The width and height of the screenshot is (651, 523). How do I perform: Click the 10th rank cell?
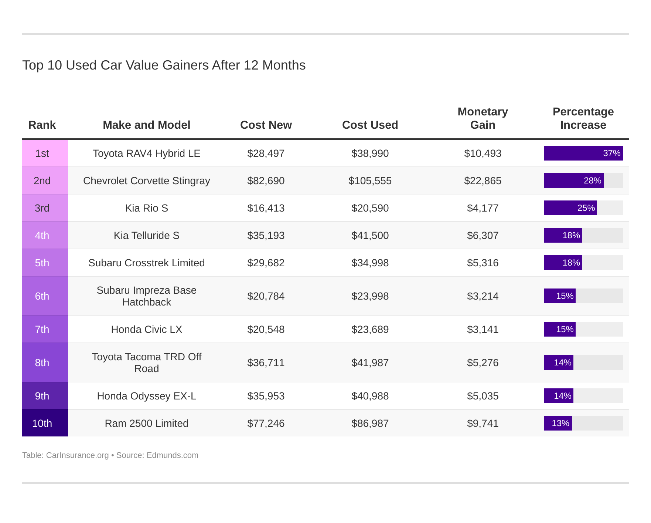[x=42, y=423]
